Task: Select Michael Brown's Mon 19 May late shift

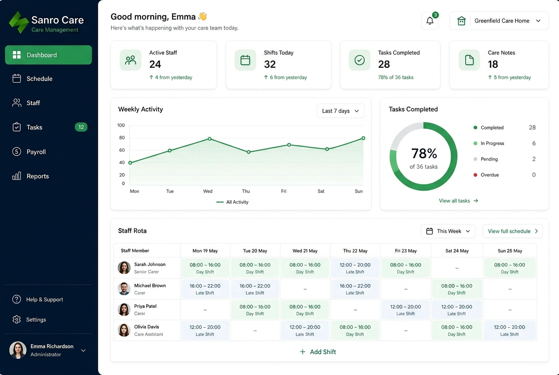Action: click(205, 289)
